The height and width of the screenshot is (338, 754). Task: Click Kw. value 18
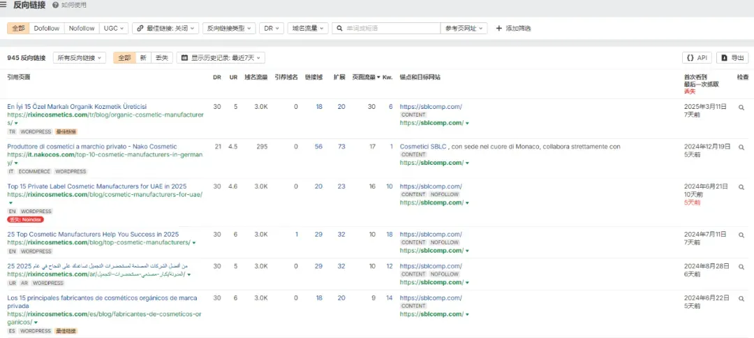[x=390, y=235]
